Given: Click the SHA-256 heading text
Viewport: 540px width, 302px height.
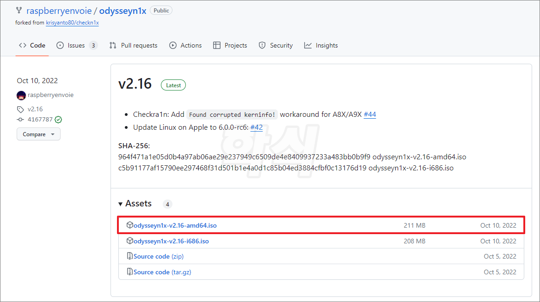Looking at the screenshot, I should [x=134, y=146].
